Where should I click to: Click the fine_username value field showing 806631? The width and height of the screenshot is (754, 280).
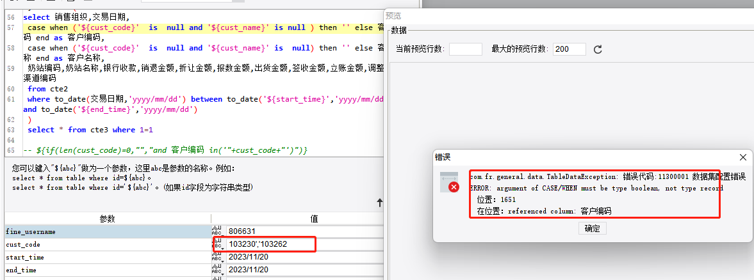[x=305, y=231]
